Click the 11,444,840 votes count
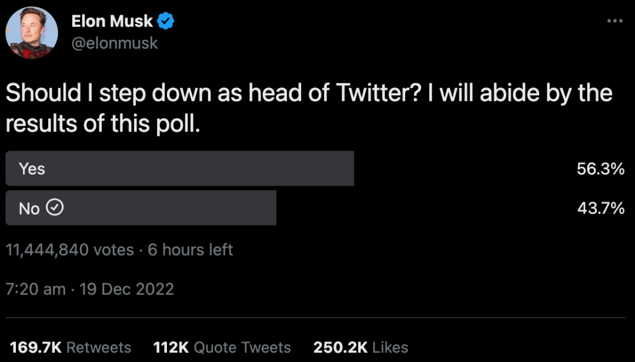 [70, 250]
